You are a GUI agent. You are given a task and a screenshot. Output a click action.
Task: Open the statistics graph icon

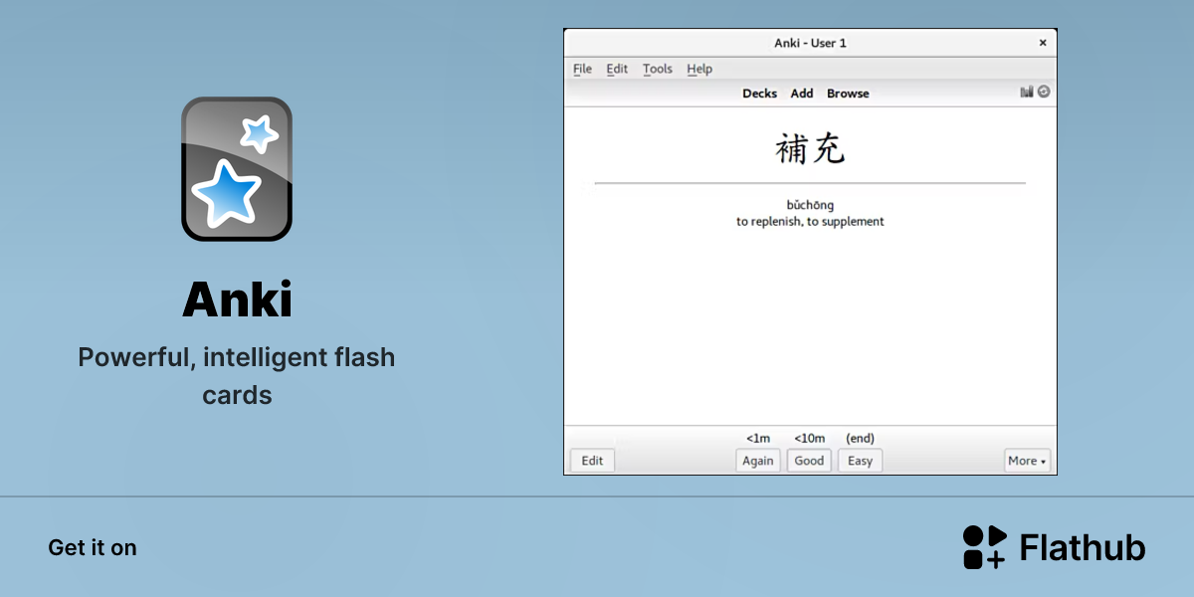pos(1027,92)
